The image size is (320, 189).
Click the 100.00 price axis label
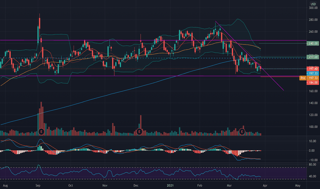(313, 127)
